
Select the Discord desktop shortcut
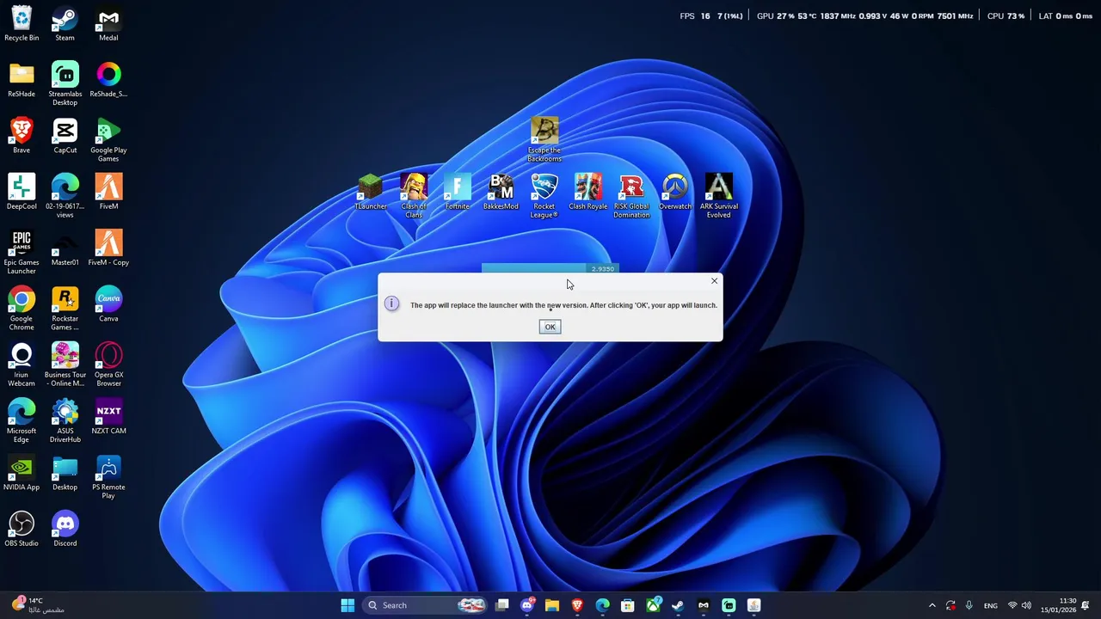pos(65,529)
